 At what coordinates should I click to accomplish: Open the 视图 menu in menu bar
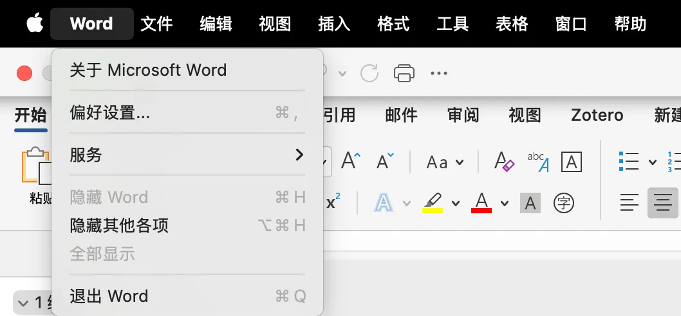click(274, 23)
